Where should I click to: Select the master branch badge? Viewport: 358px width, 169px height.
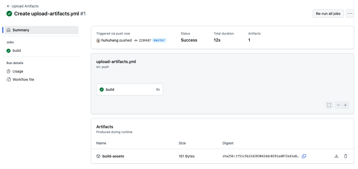159,40
